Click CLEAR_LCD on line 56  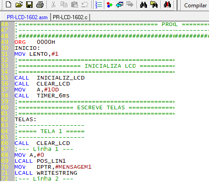point(53,84)
